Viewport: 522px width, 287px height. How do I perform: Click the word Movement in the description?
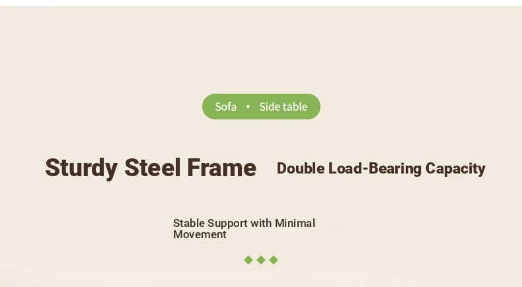click(200, 234)
